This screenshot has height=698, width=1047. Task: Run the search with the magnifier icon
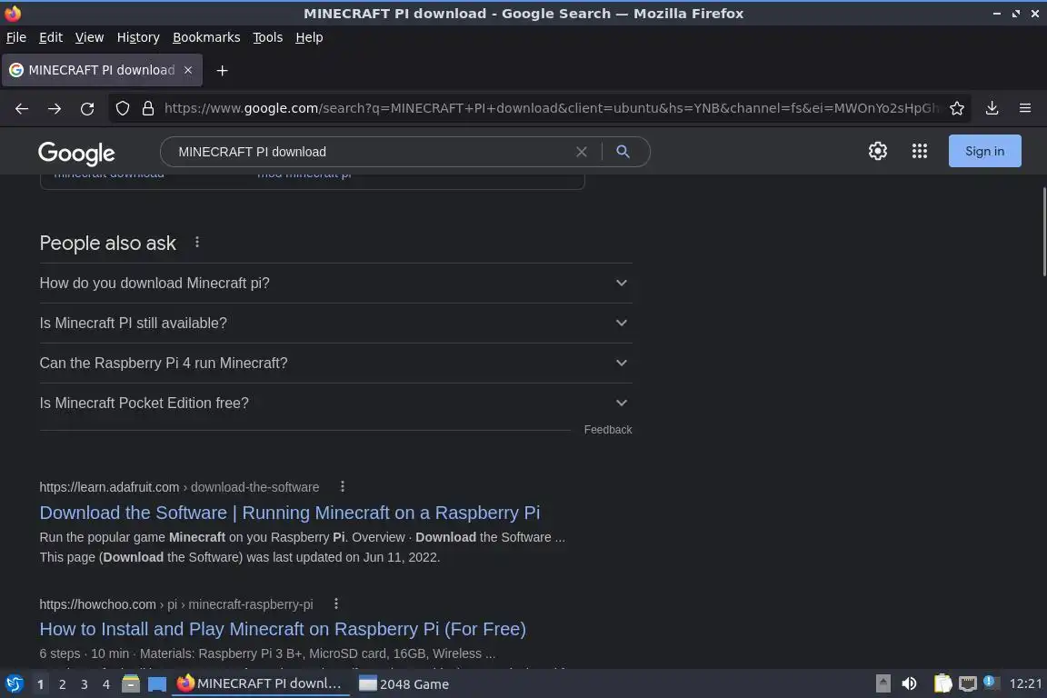coord(623,152)
